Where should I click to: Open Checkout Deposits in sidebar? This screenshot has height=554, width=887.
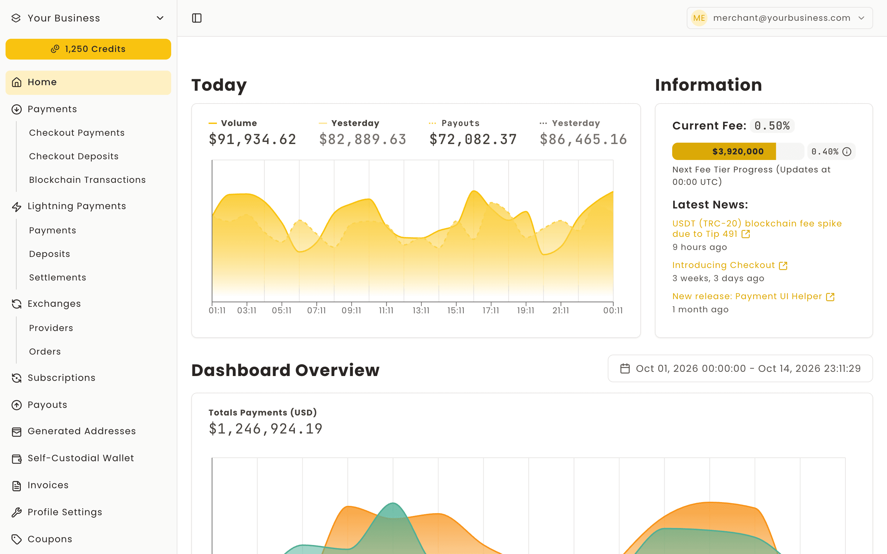pos(74,156)
